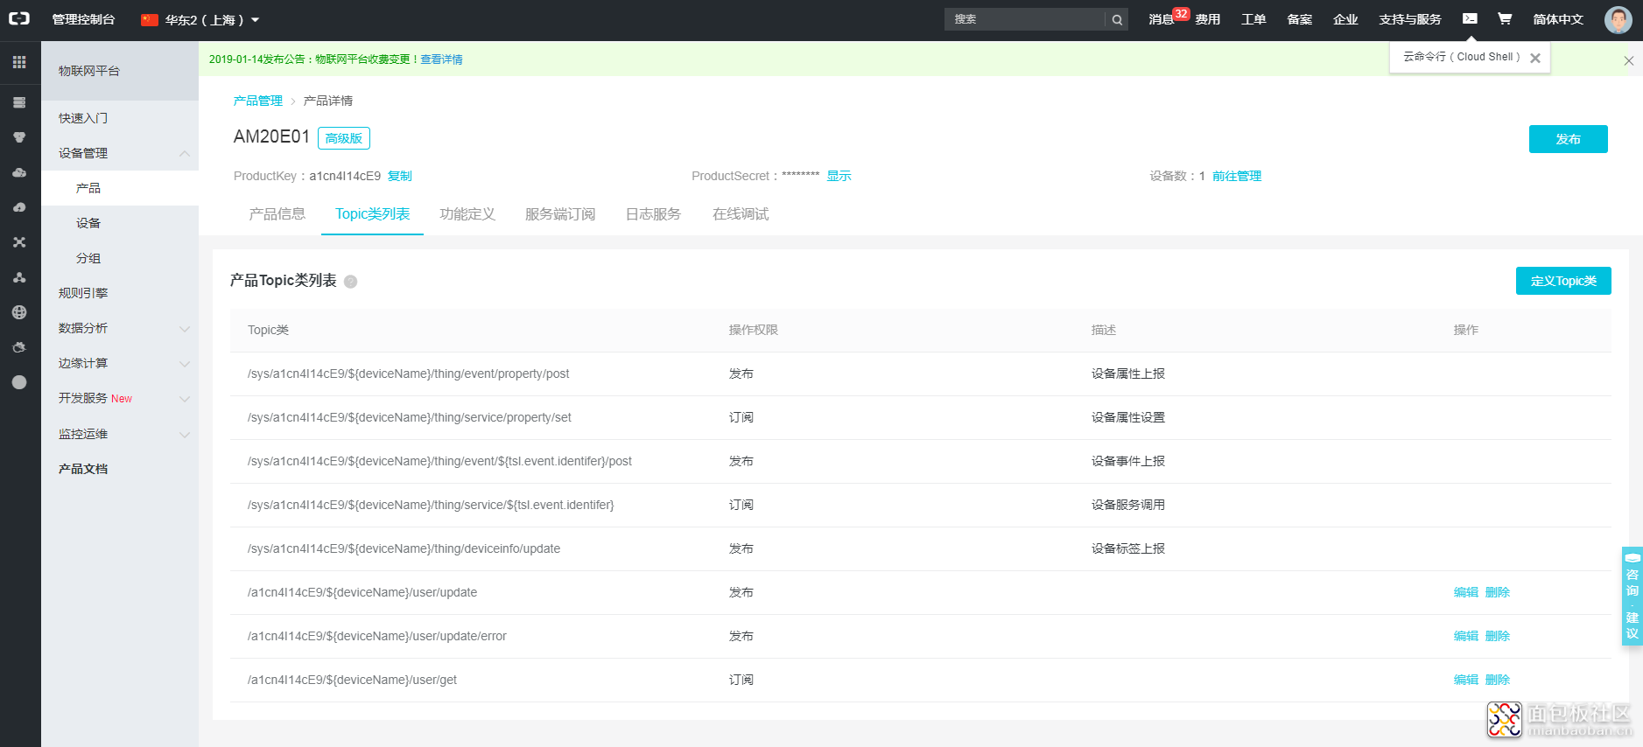The height and width of the screenshot is (747, 1643).
Task: Open 工单 in top navigation
Action: 1253,19
